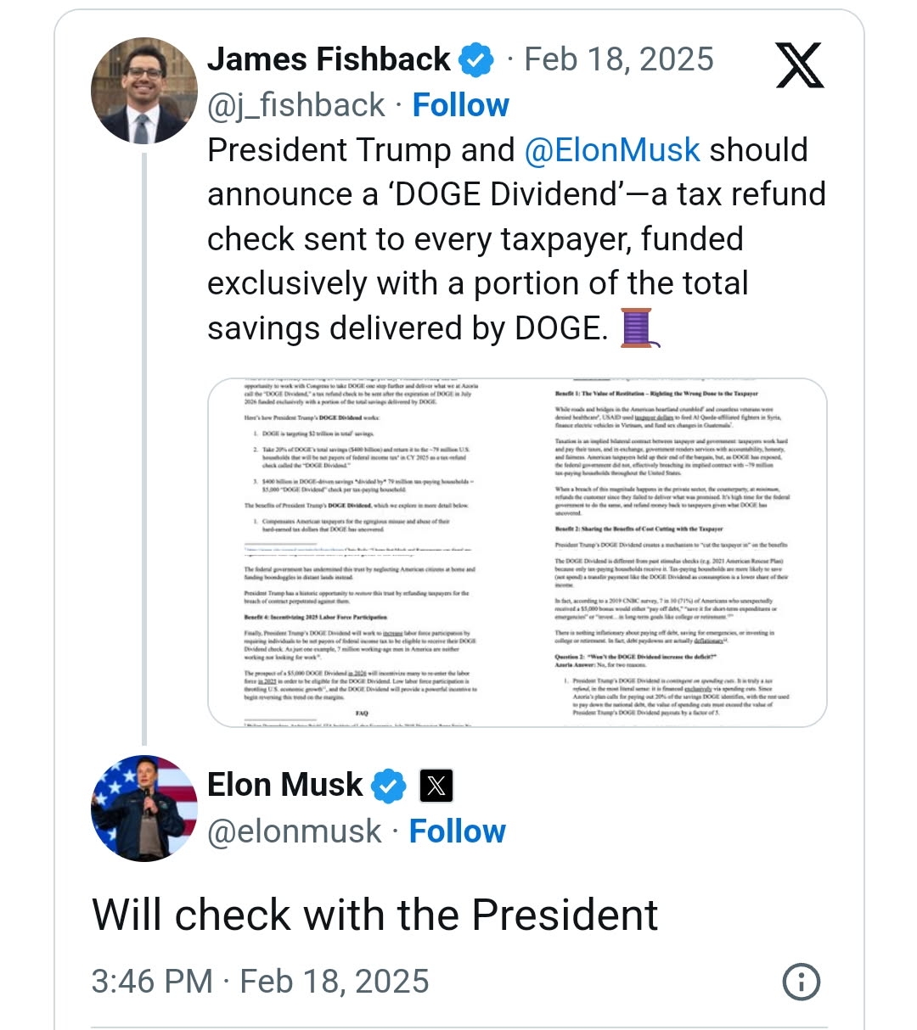Click the X logo in the top corner
917x1030 pixels.
pyautogui.click(x=800, y=65)
